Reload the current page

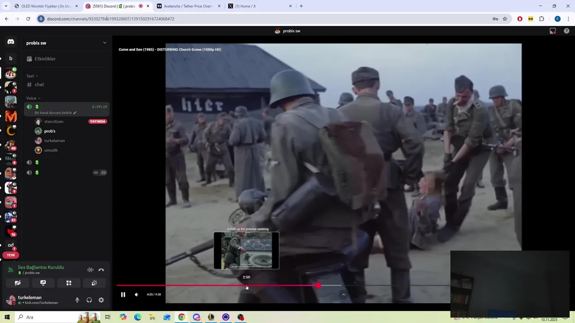[28, 19]
